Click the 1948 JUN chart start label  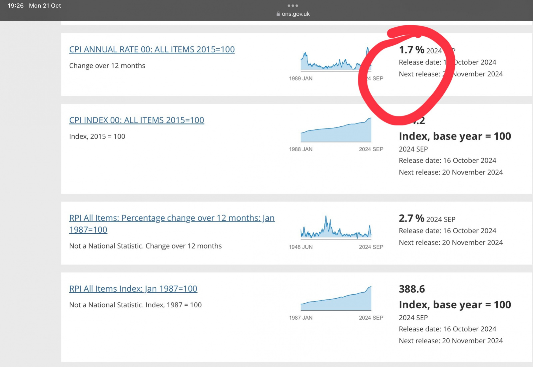click(300, 247)
